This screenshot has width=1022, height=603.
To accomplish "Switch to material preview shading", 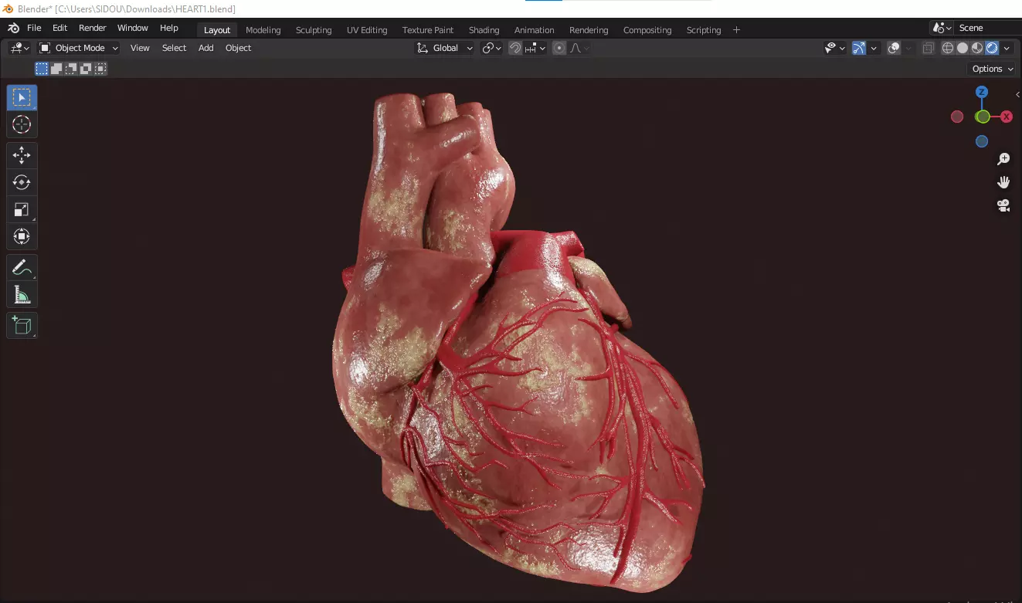I will coord(977,48).
